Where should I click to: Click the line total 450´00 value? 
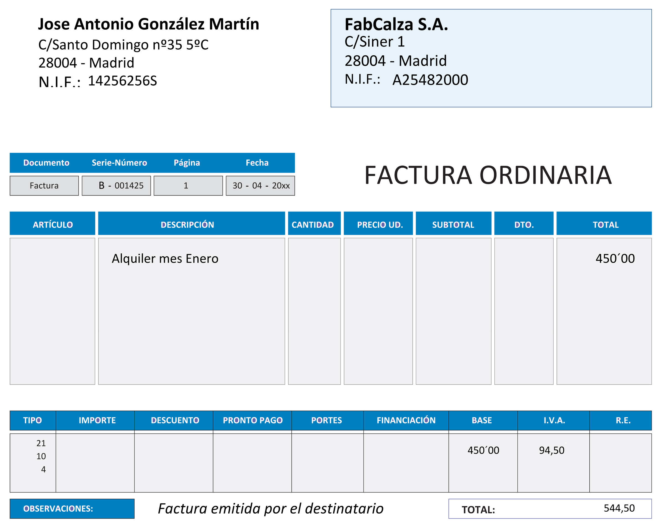615,259
